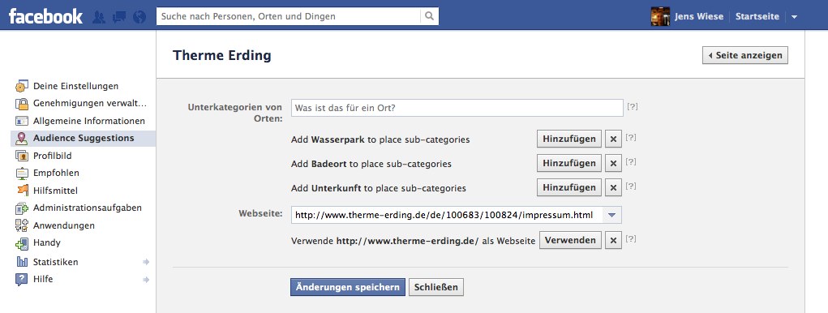Click the Facebook logo
This screenshot has width=828, height=313.
tap(45, 16)
